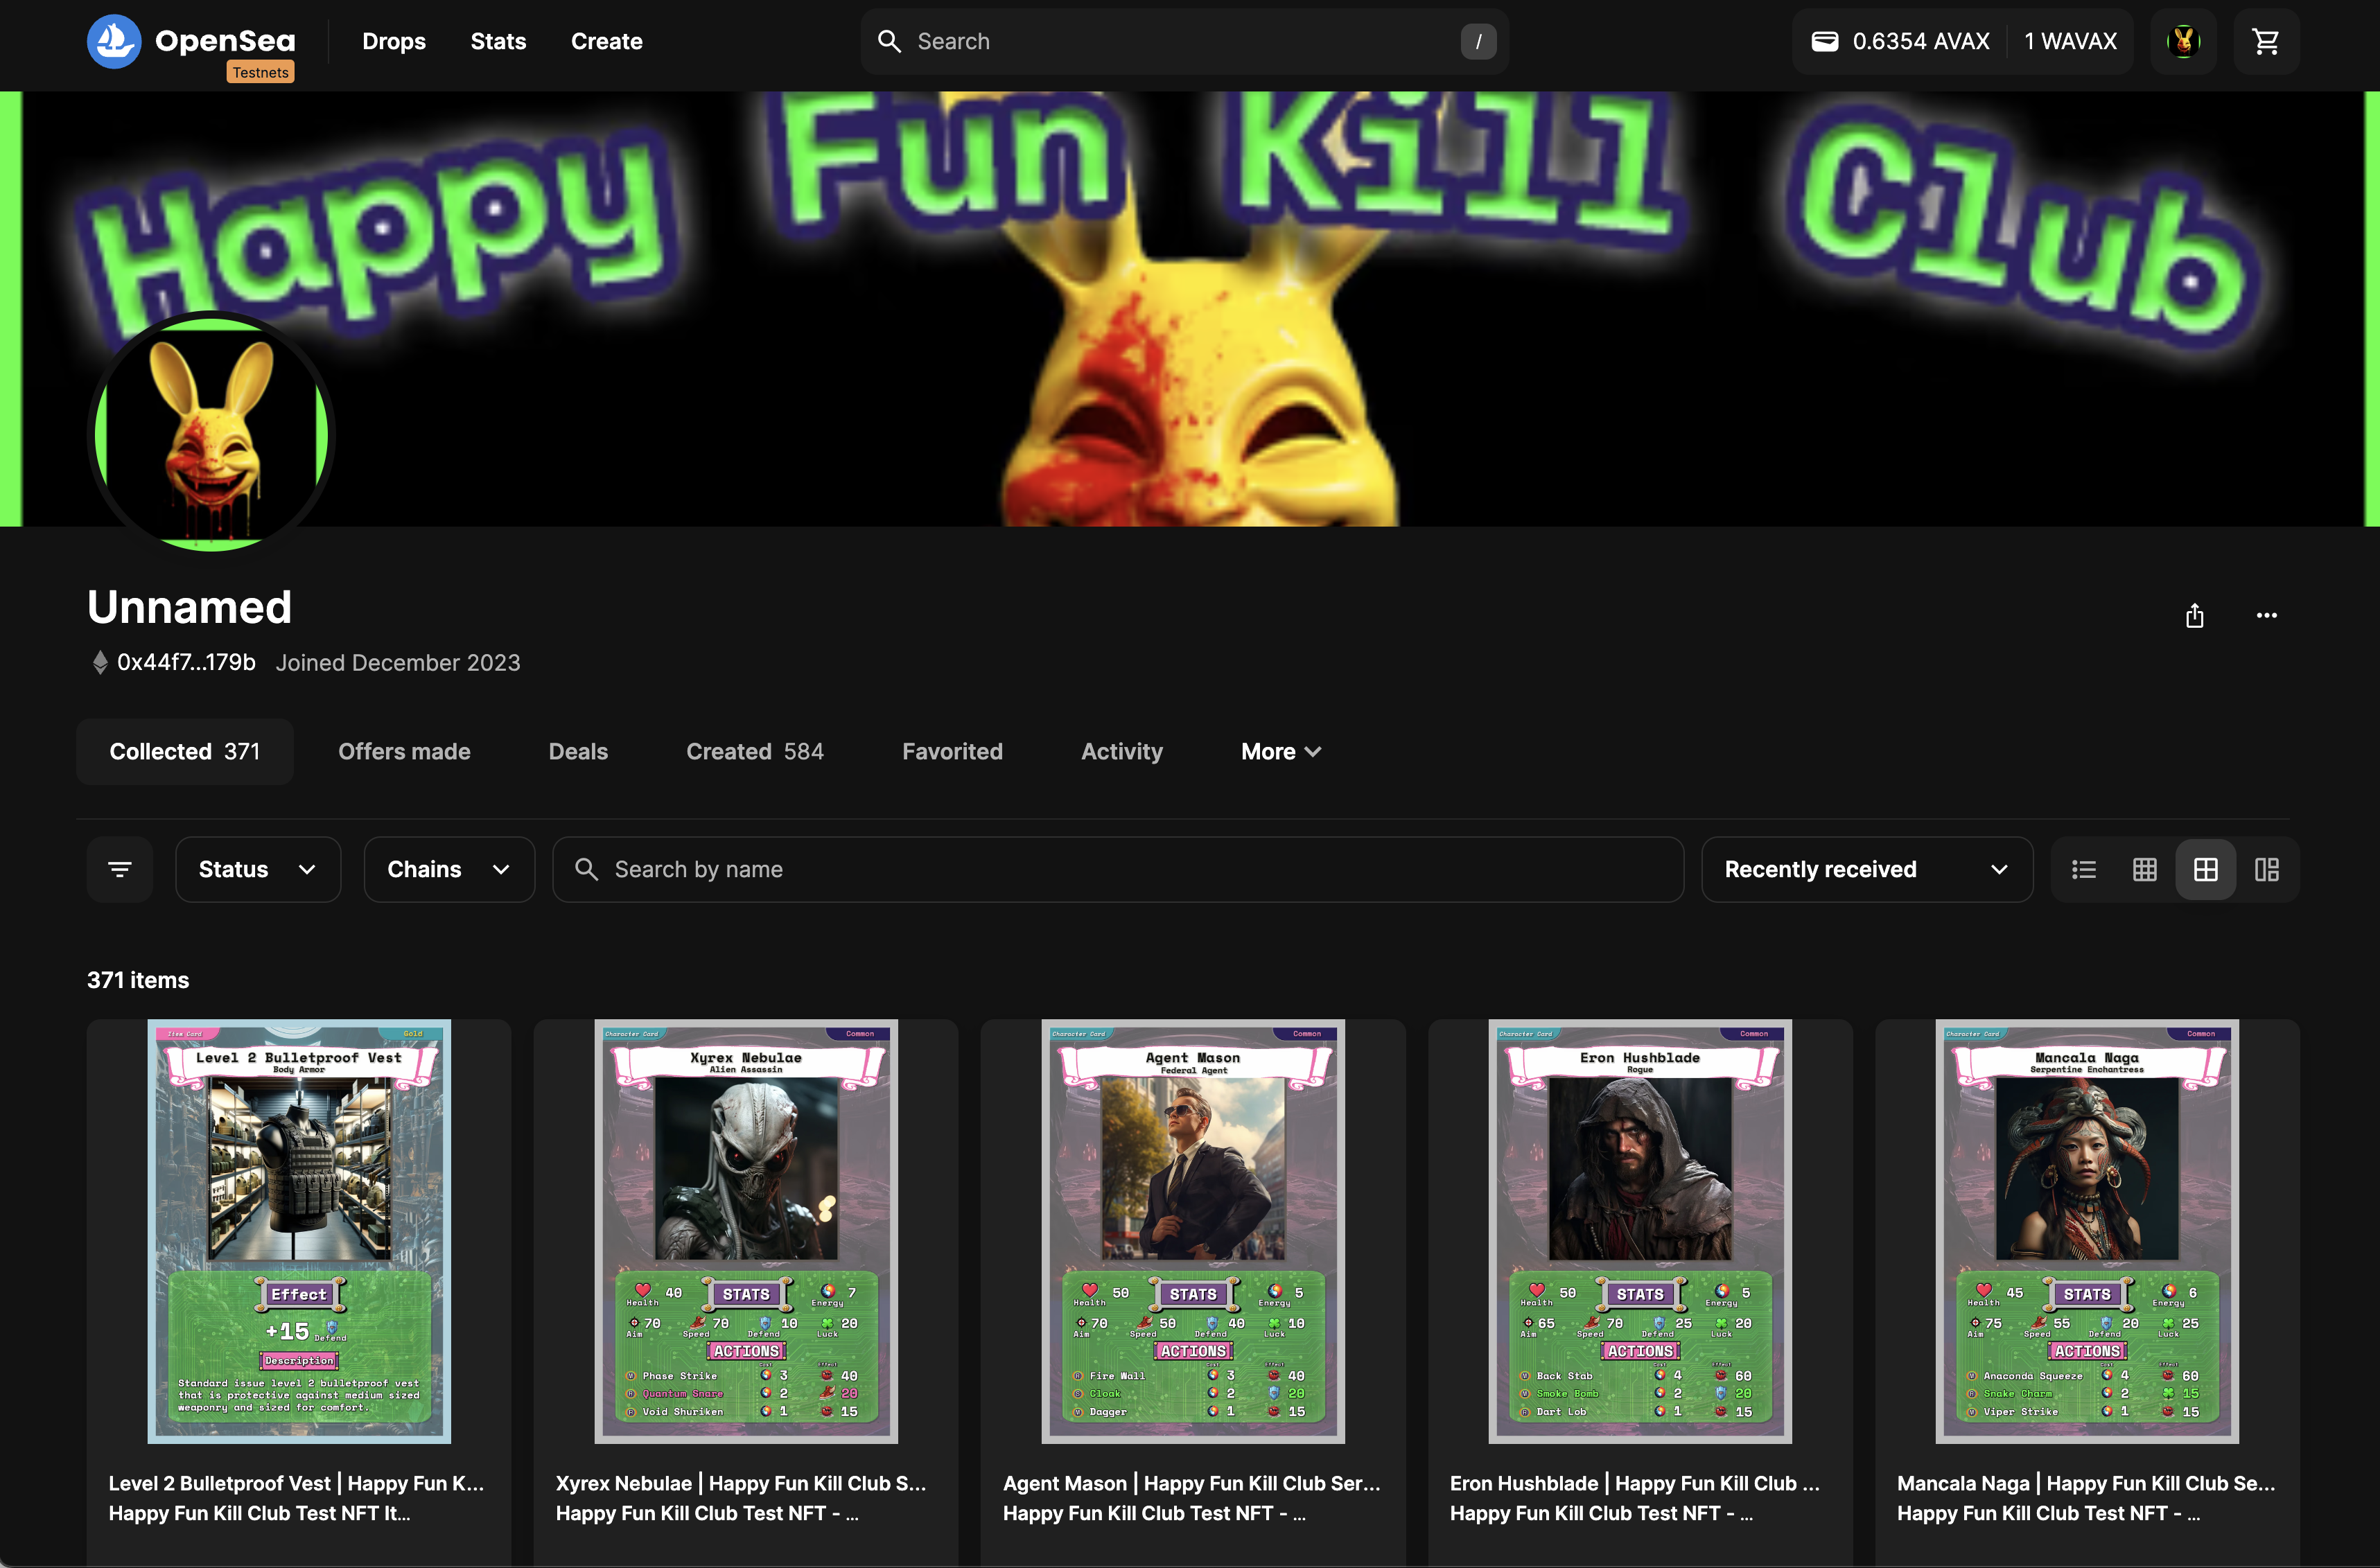Click the OpenSea logo icon
Screen dimensions: 2380x1568
click(x=114, y=41)
